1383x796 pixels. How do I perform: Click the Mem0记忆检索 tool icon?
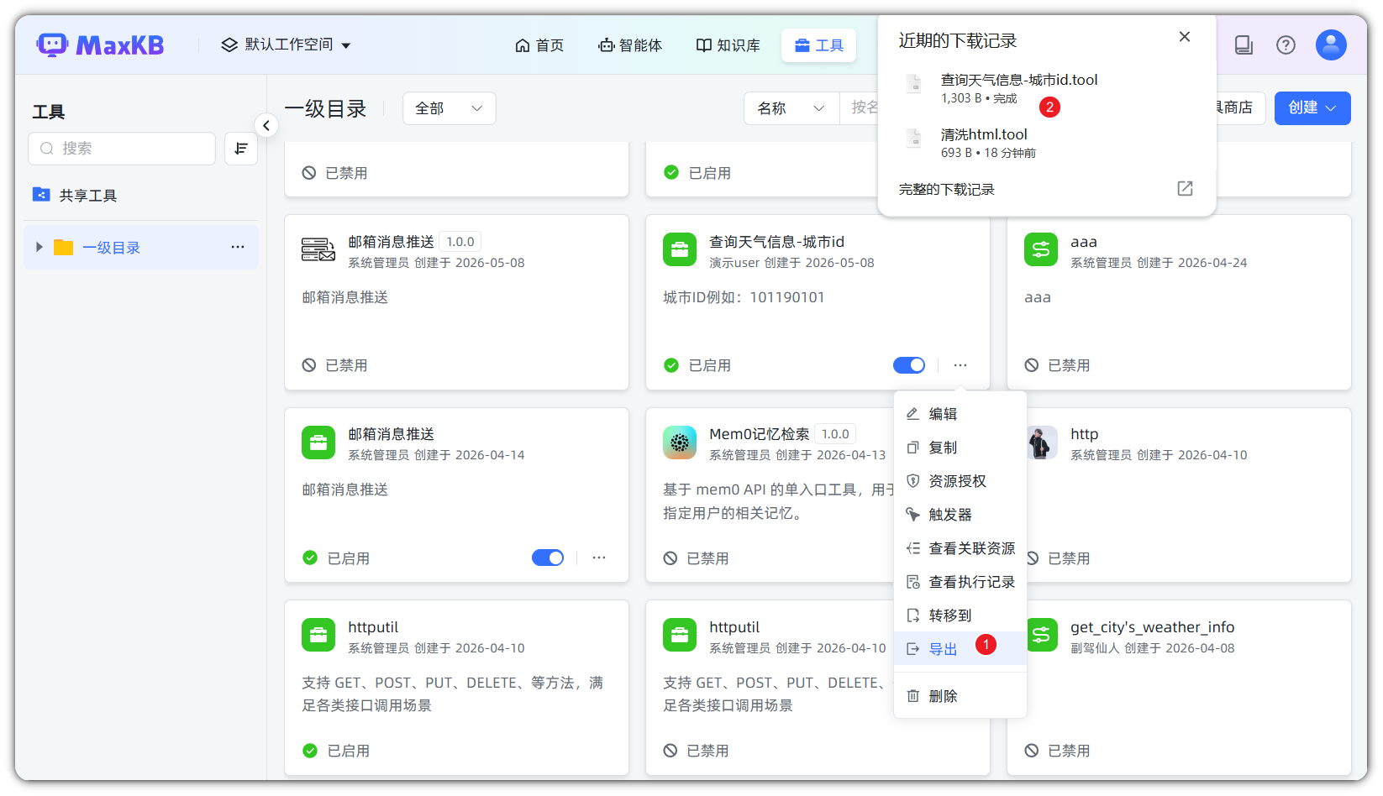pos(680,443)
